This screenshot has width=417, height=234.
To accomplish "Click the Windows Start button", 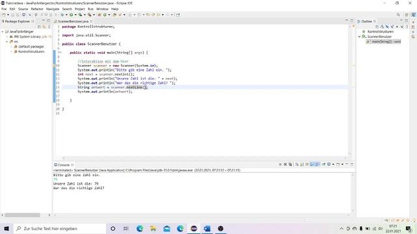I will [7, 228].
